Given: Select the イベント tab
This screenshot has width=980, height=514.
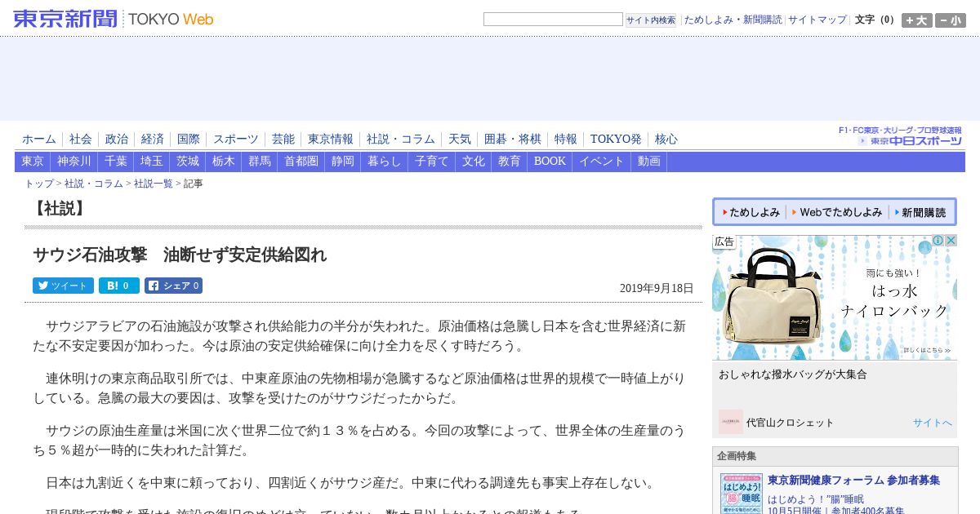Looking at the screenshot, I should coord(602,162).
